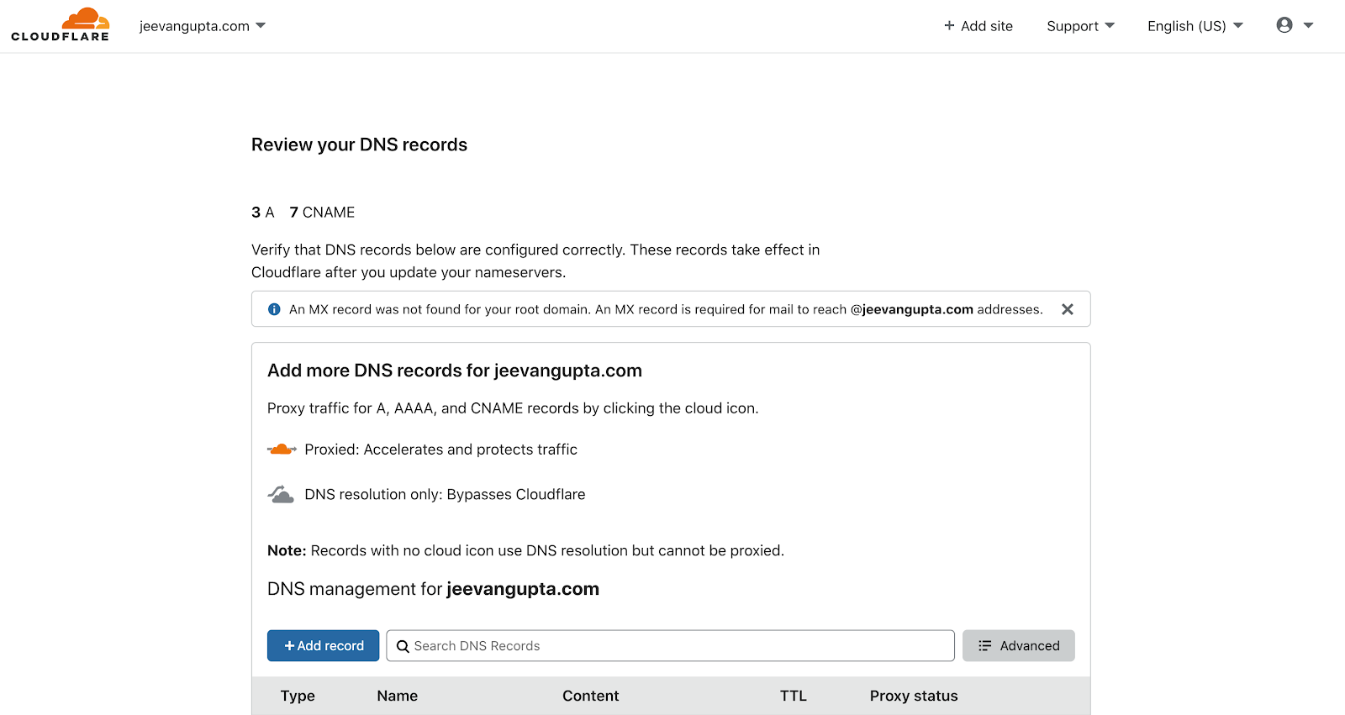The height and width of the screenshot is (715, 1345).
Task: Click the orange Proxied cloud icon
Action: point(282,450)
